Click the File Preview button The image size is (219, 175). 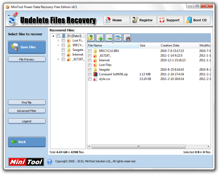[x=27, y=59]
